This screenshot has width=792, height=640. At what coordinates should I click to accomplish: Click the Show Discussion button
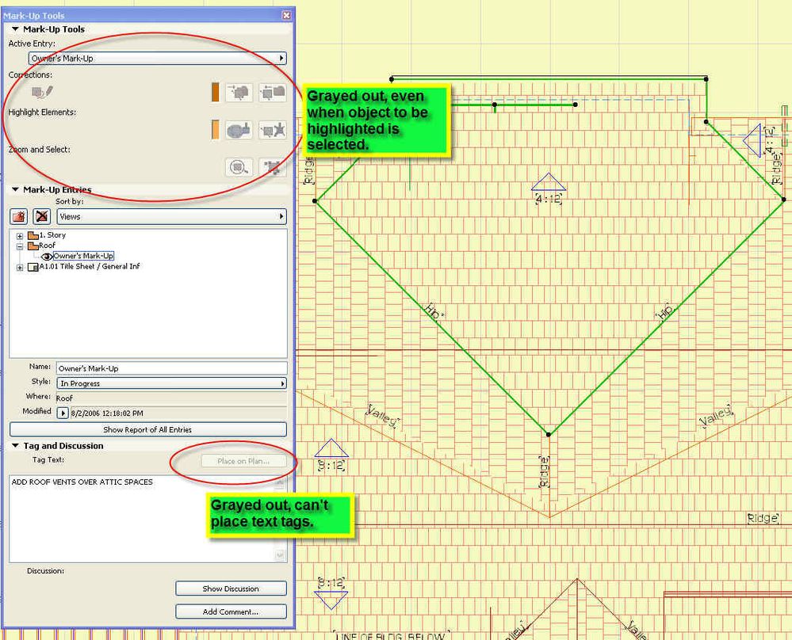click(231, 589)
